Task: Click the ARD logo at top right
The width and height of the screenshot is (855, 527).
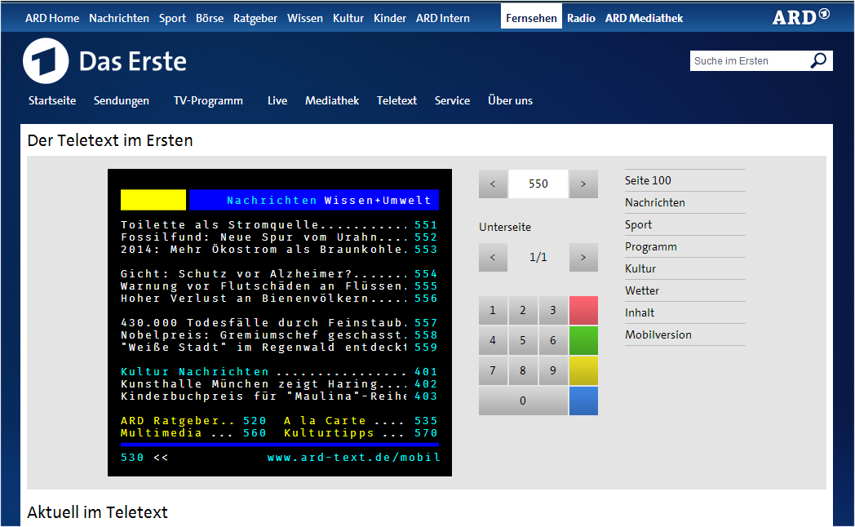Action: point(801,17)
